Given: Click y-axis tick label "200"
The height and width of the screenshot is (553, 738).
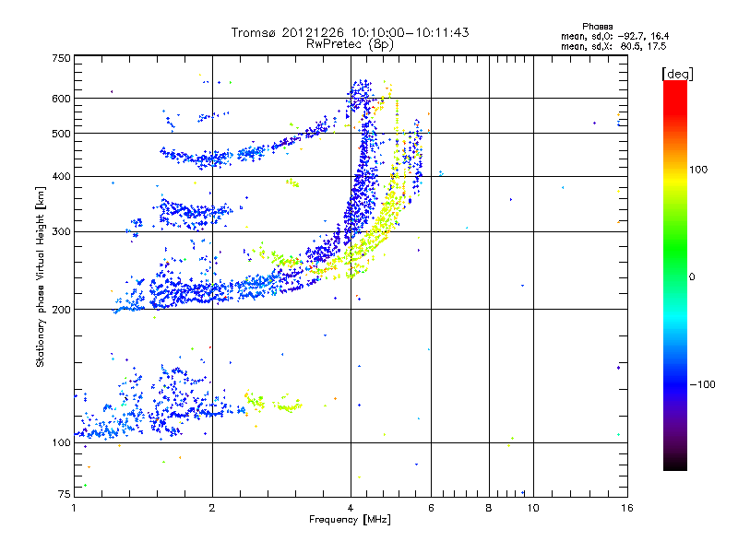Looking at the screenshot, I should [61, 310].
